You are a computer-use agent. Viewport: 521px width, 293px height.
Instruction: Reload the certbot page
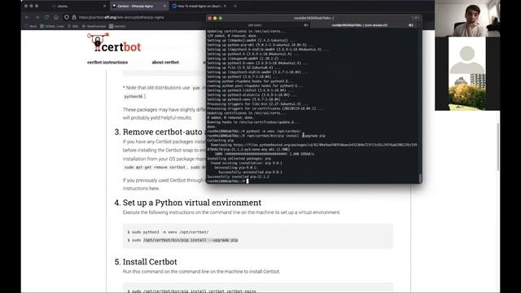pos(46,17)
